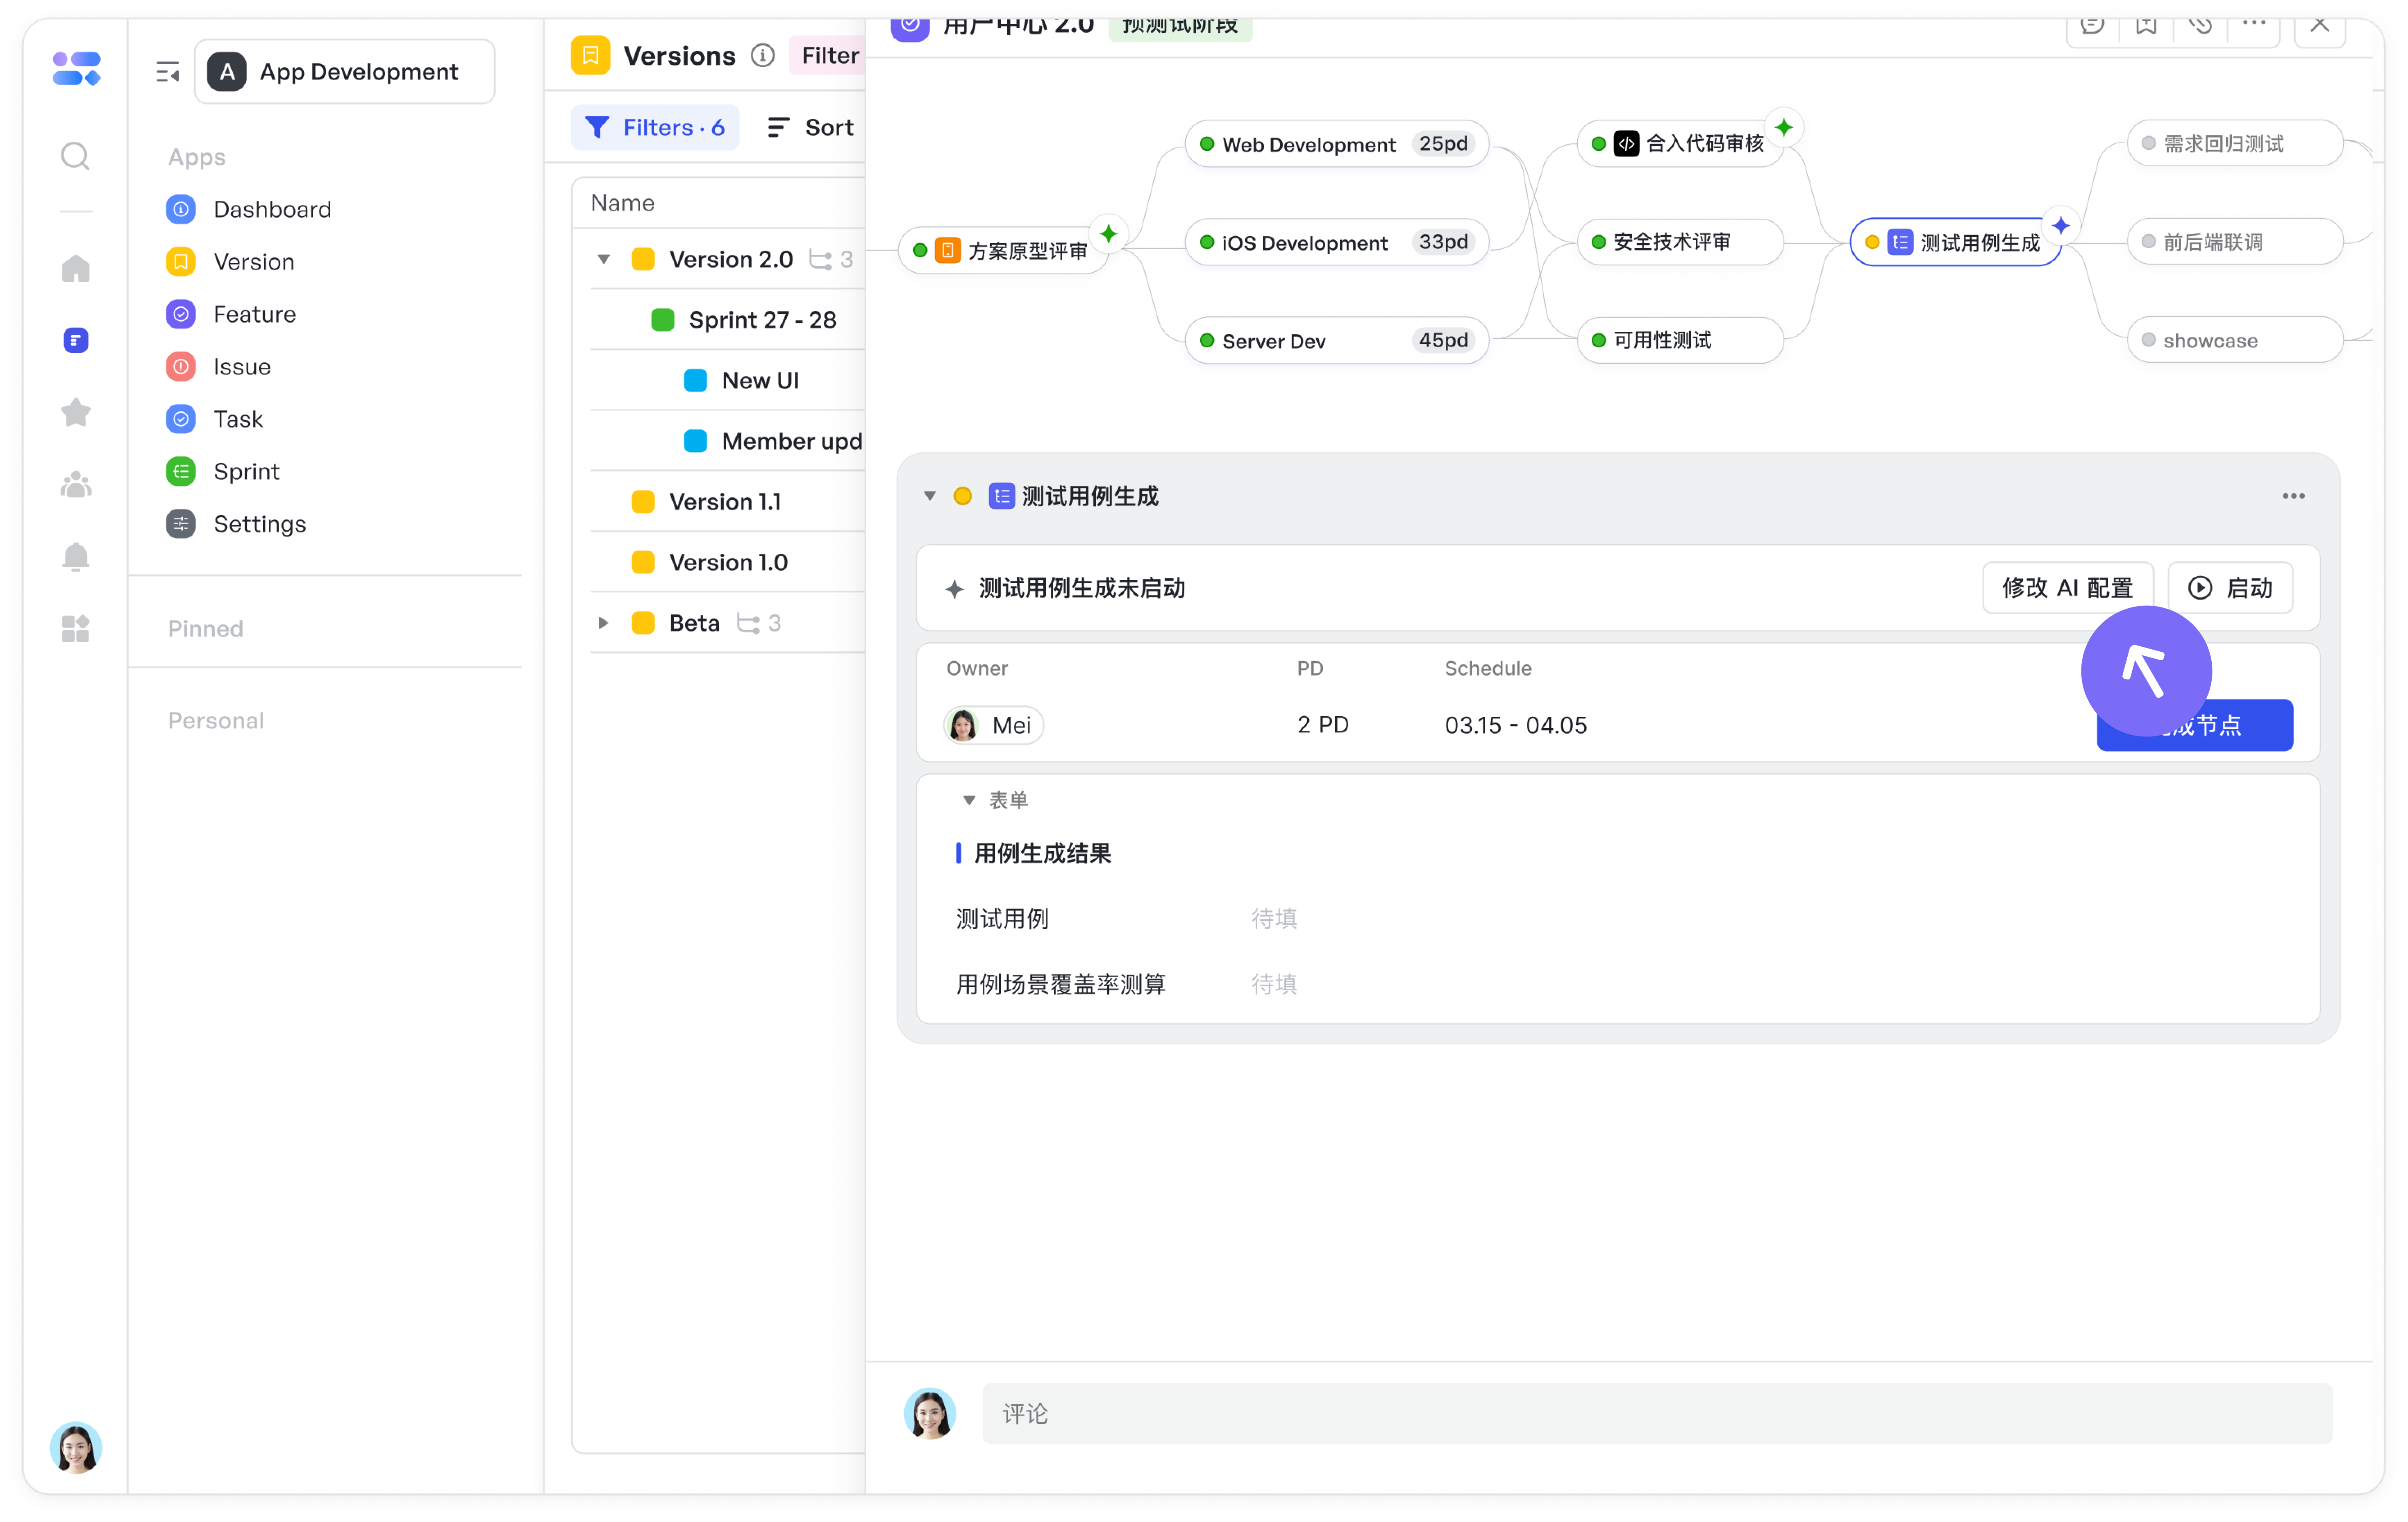Open the purple project icon in the rail
2408x1522 pixels.
(x=76, y=341)
